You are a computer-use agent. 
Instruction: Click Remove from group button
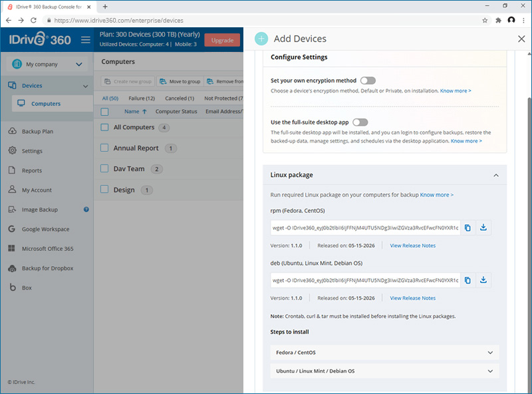coord(224,81)
